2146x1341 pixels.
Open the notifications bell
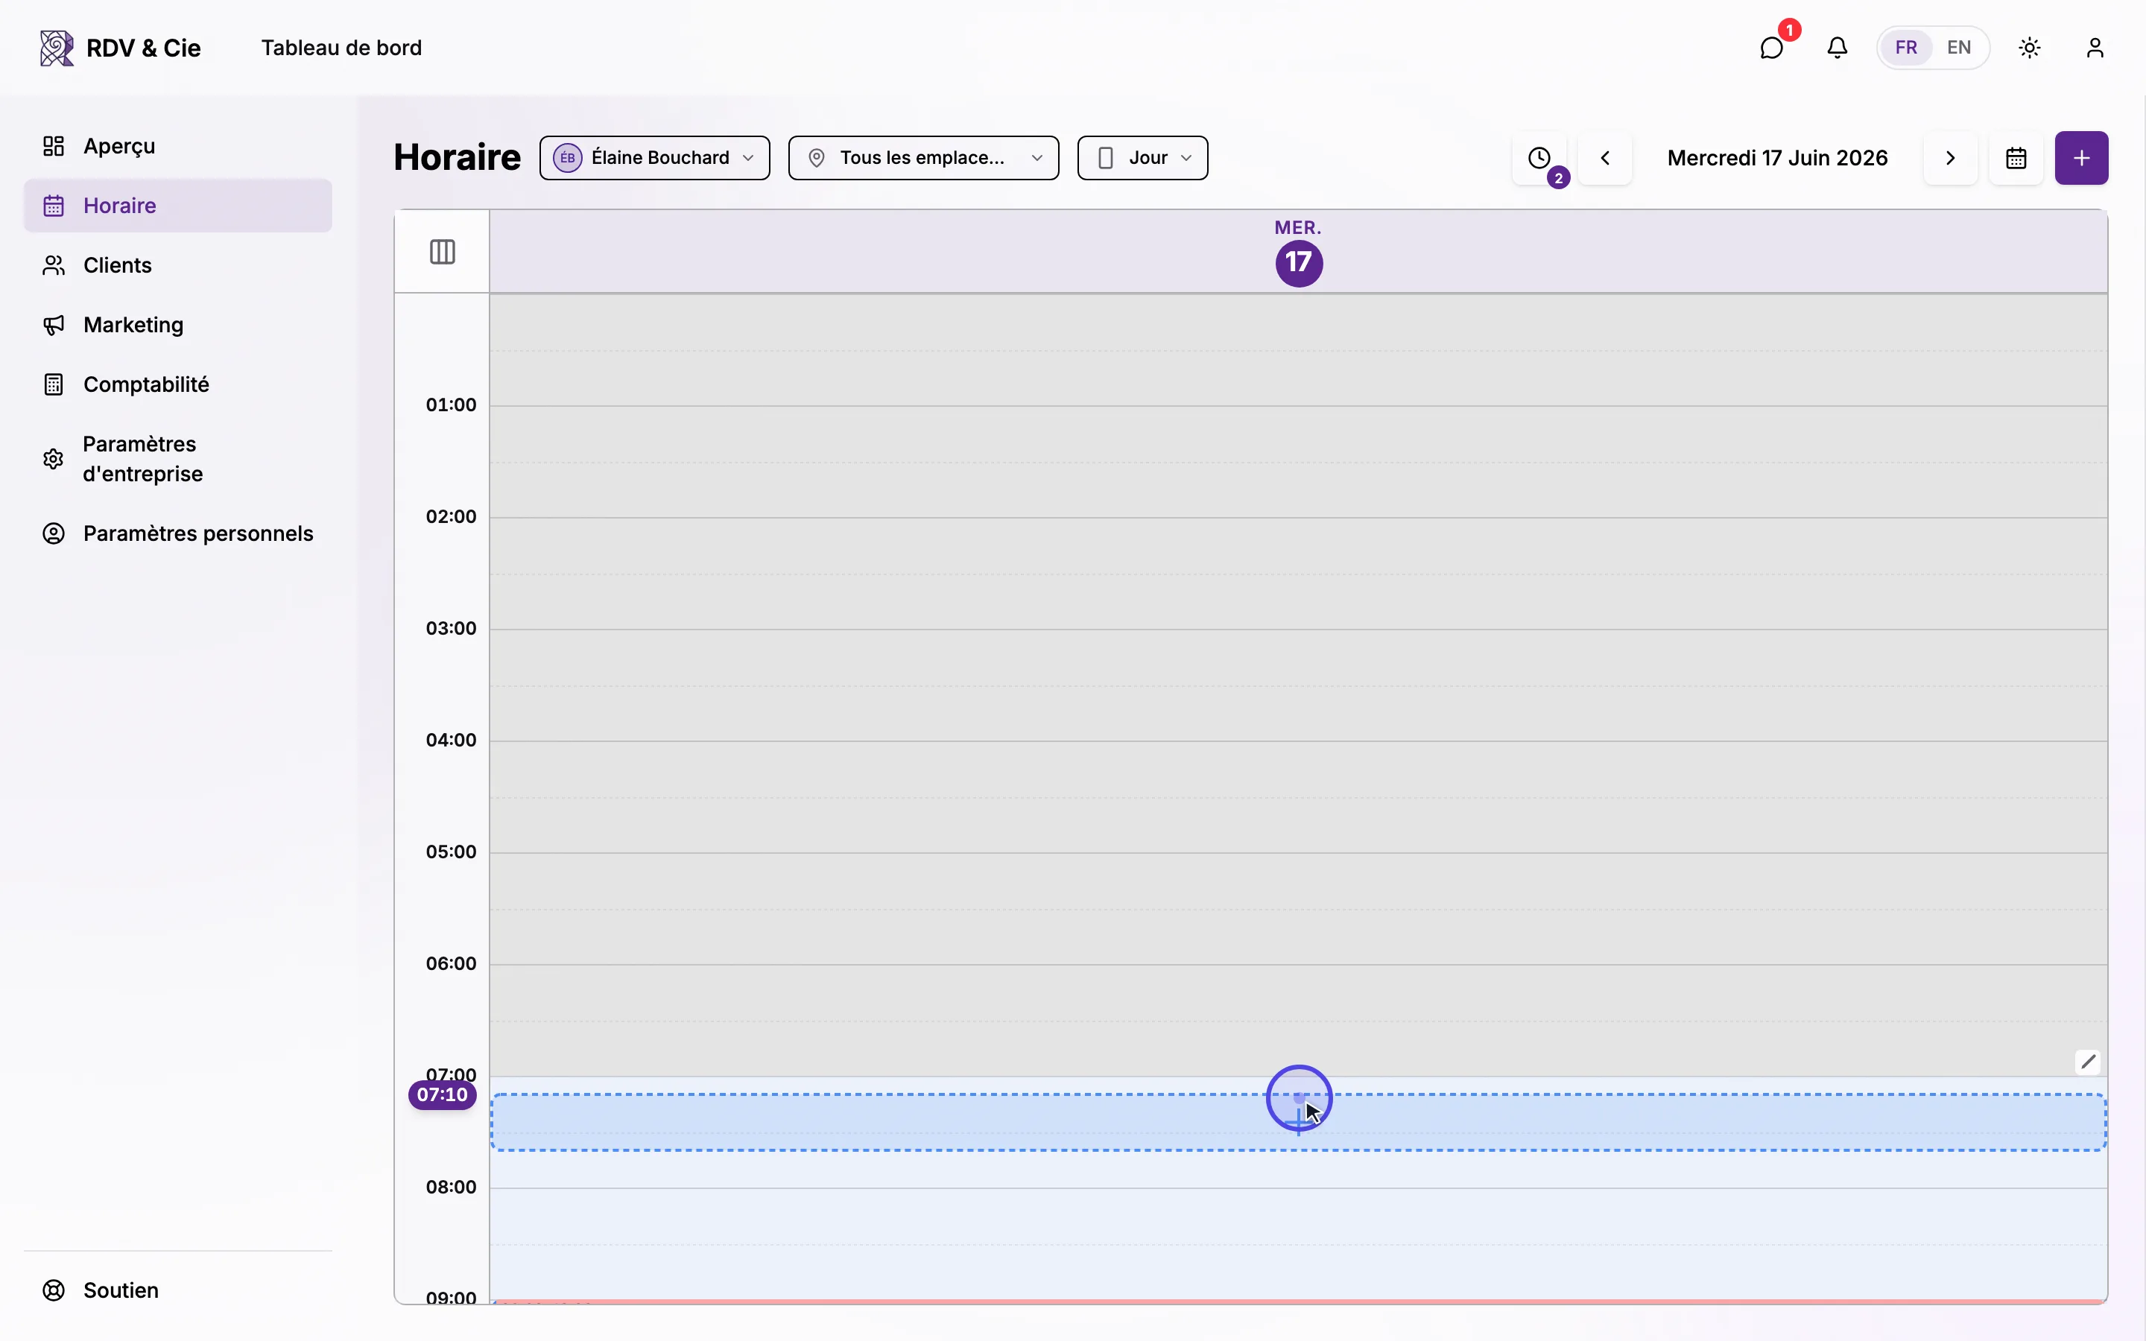pos(1838,48)
